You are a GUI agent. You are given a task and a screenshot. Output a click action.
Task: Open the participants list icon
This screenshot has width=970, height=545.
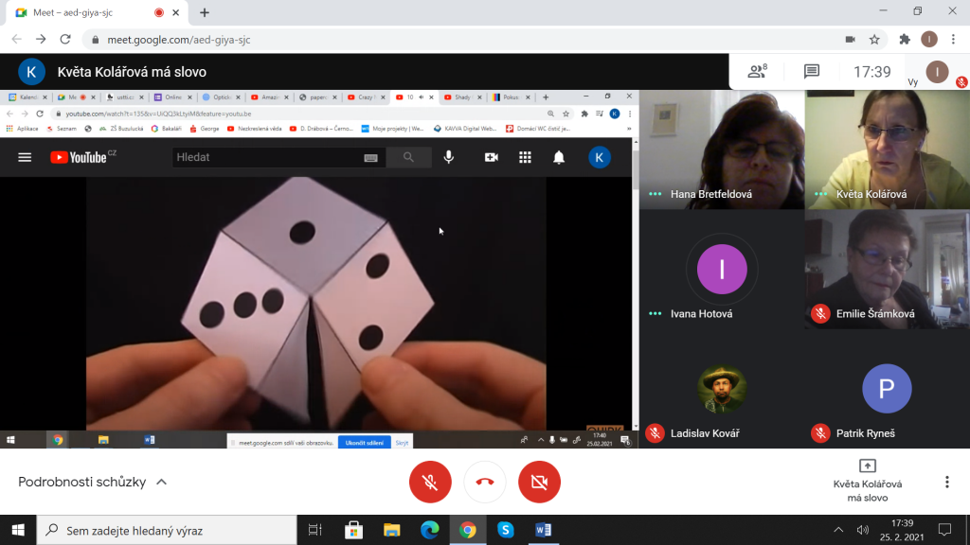pyautogui.click(x=756, y=72)
